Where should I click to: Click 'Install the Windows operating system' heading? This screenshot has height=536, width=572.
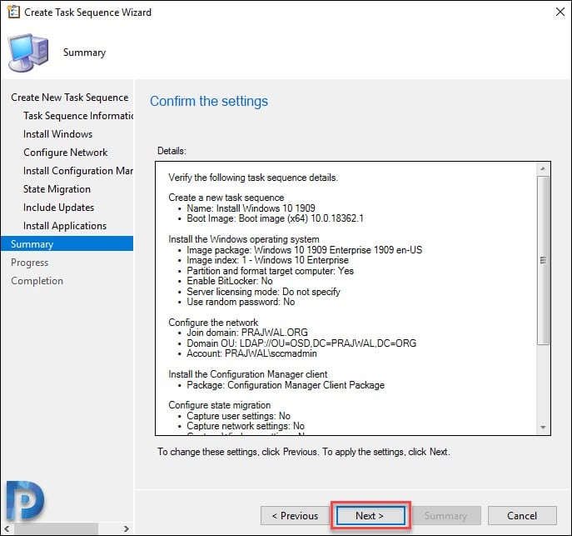(244, 239)
